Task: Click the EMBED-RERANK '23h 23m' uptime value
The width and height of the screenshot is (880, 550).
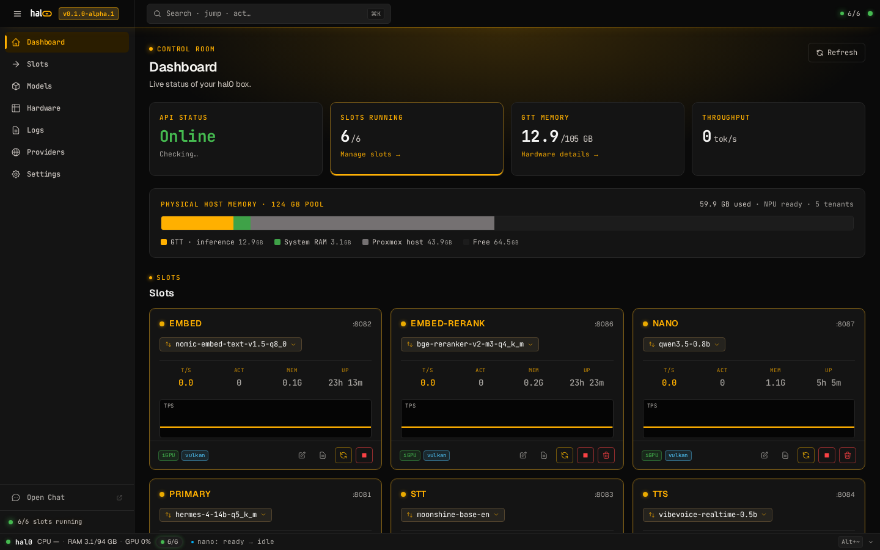Action: [x=587, y=383]
